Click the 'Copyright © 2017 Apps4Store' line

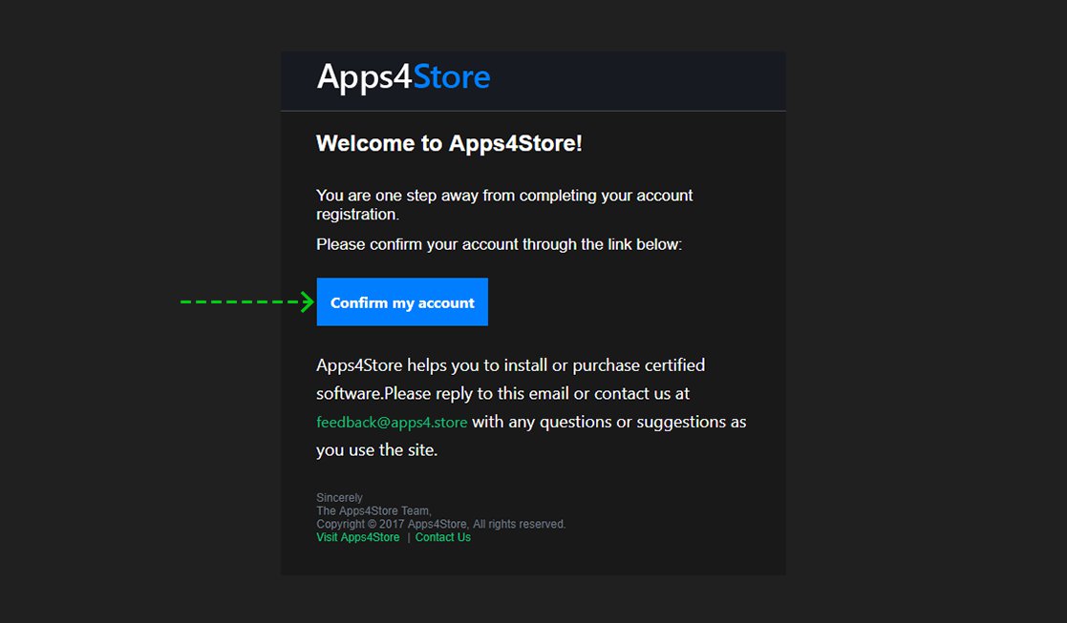[441, 524]
